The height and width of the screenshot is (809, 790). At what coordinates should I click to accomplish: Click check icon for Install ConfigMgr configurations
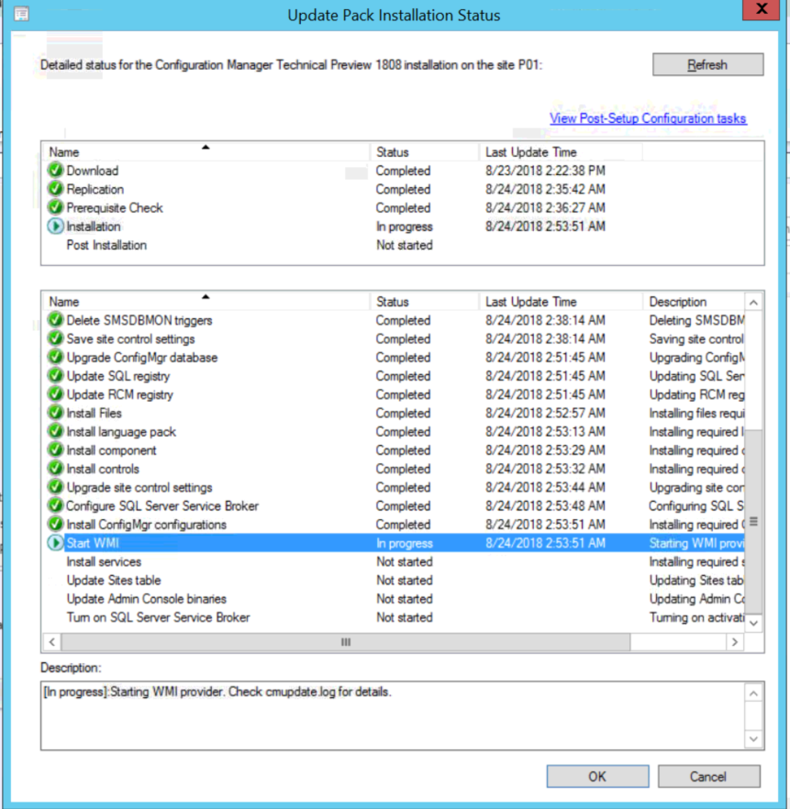pyautogui.click(x=55, y=525)
